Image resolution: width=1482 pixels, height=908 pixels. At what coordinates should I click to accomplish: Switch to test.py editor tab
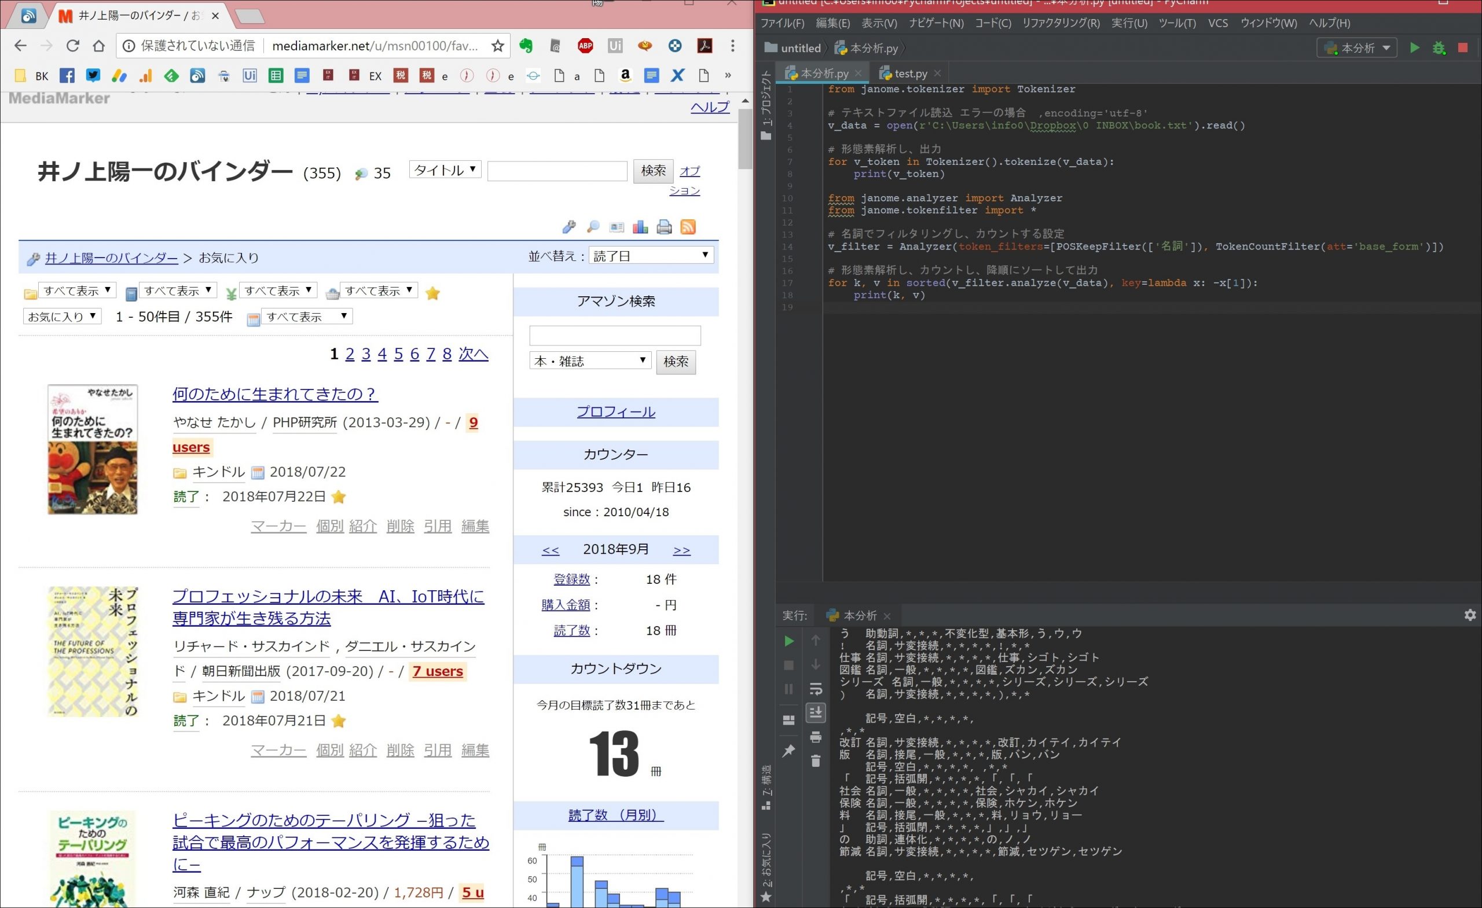(910, 73)
